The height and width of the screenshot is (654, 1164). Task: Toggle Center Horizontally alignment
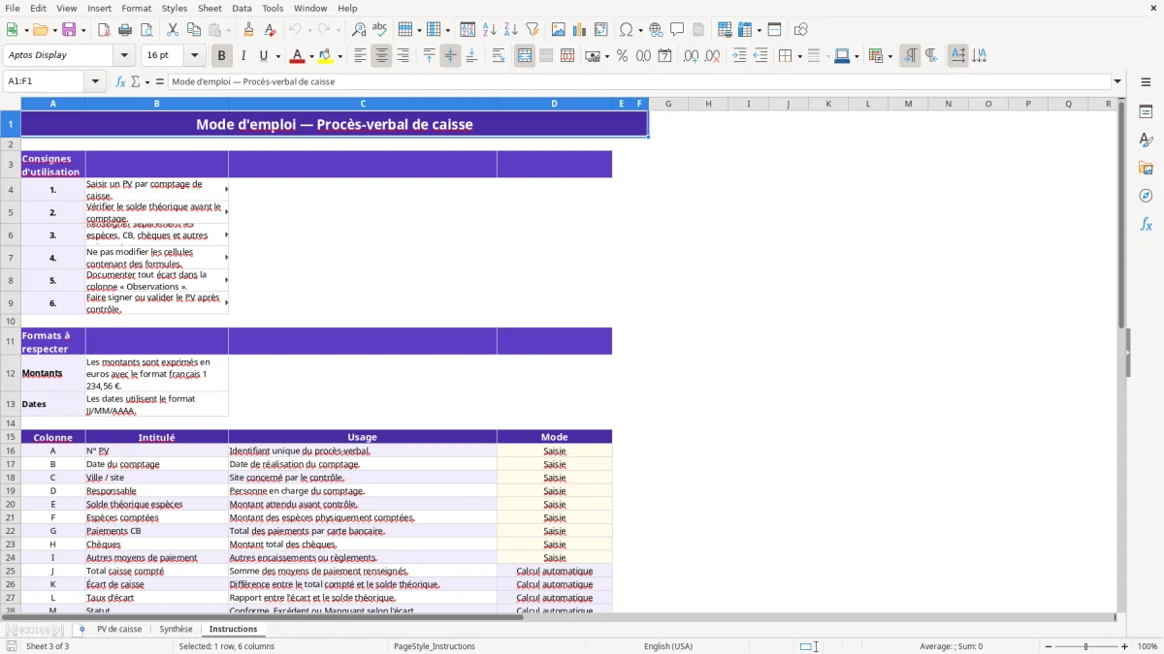pyautogui.click(x=381, y=56)
